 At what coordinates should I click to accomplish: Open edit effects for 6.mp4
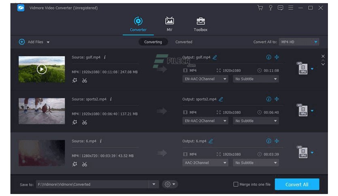[x=74, y=164]
